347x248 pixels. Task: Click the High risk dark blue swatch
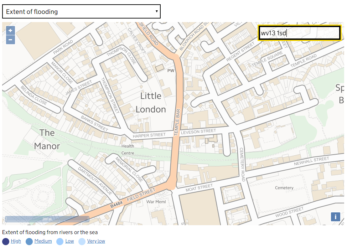[x=6, y=242]
